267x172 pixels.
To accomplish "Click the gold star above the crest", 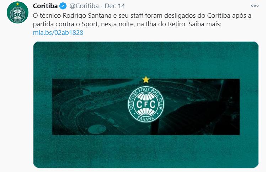I will coord(146,80).
